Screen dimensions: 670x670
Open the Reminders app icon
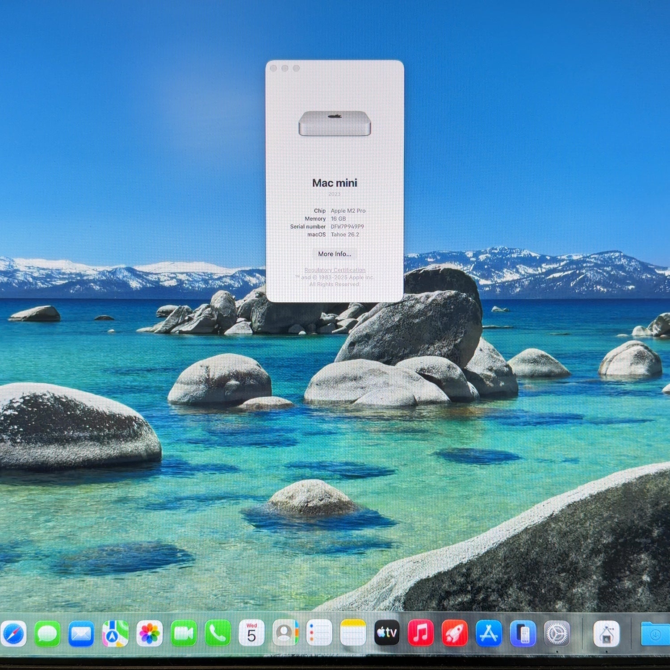(319, 633)
